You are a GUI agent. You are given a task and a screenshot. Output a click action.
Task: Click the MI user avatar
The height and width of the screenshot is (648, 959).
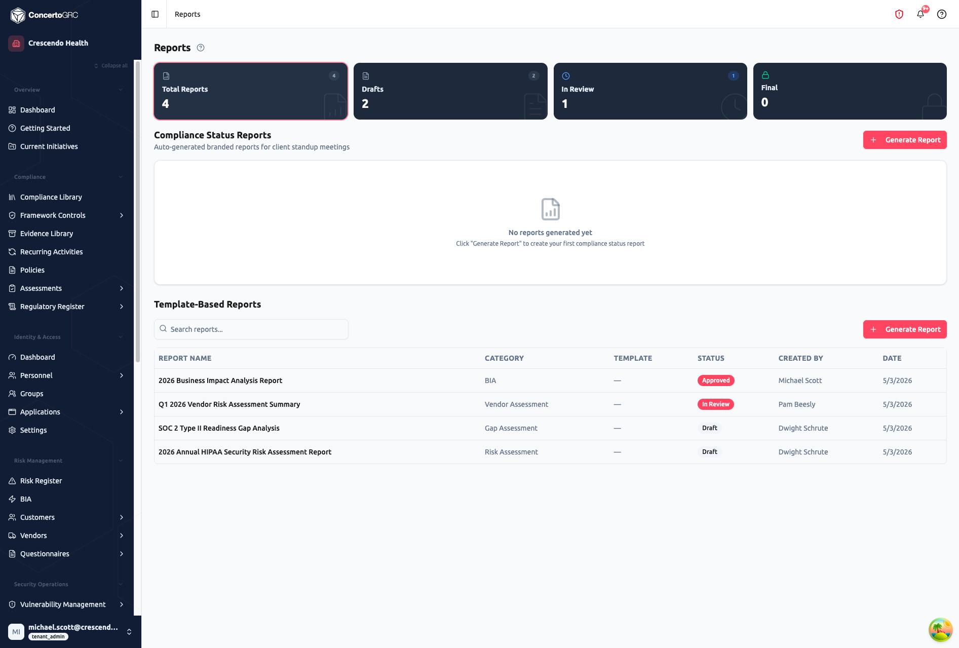tap(16, 632)
